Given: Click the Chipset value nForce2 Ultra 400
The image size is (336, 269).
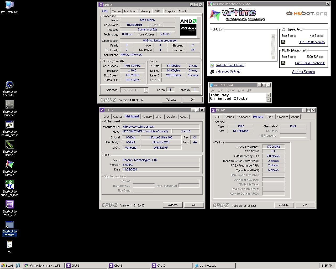Looking at the screenshot, I should pos(161,137).
